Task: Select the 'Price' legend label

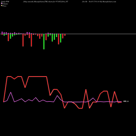Action: pos(4,6)
